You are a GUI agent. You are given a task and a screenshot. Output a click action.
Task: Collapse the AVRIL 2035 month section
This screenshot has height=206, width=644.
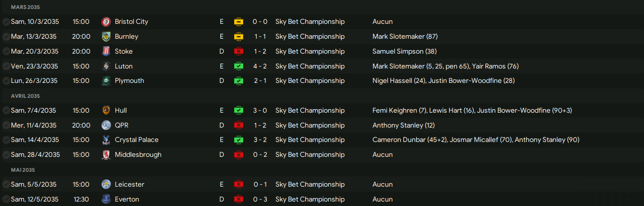click(25, 96)
